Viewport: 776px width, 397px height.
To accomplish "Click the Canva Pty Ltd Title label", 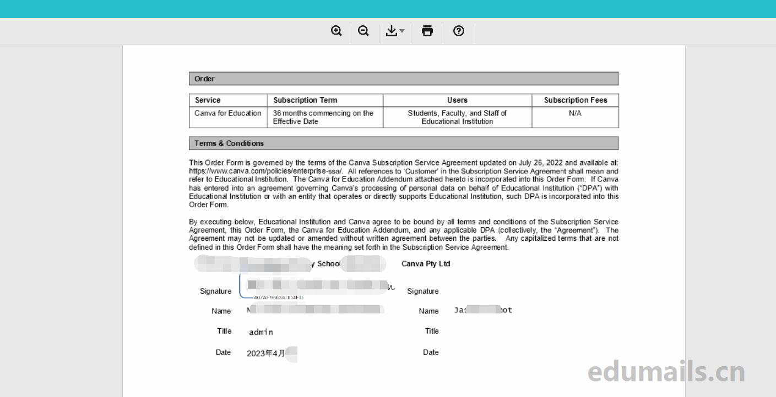I will (432, 331).
